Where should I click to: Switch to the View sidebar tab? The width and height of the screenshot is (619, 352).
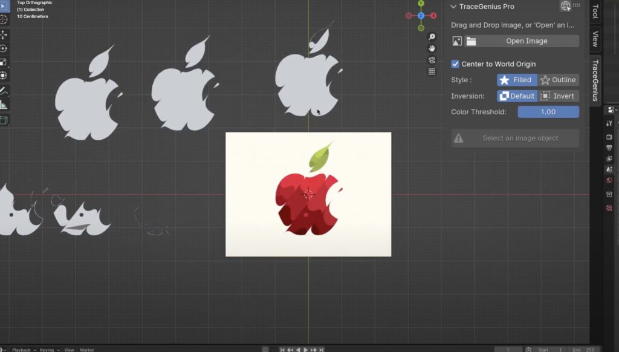click(595, 39)
